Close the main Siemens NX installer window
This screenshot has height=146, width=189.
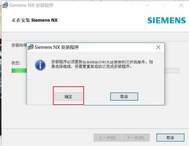[x=181, y=5]
